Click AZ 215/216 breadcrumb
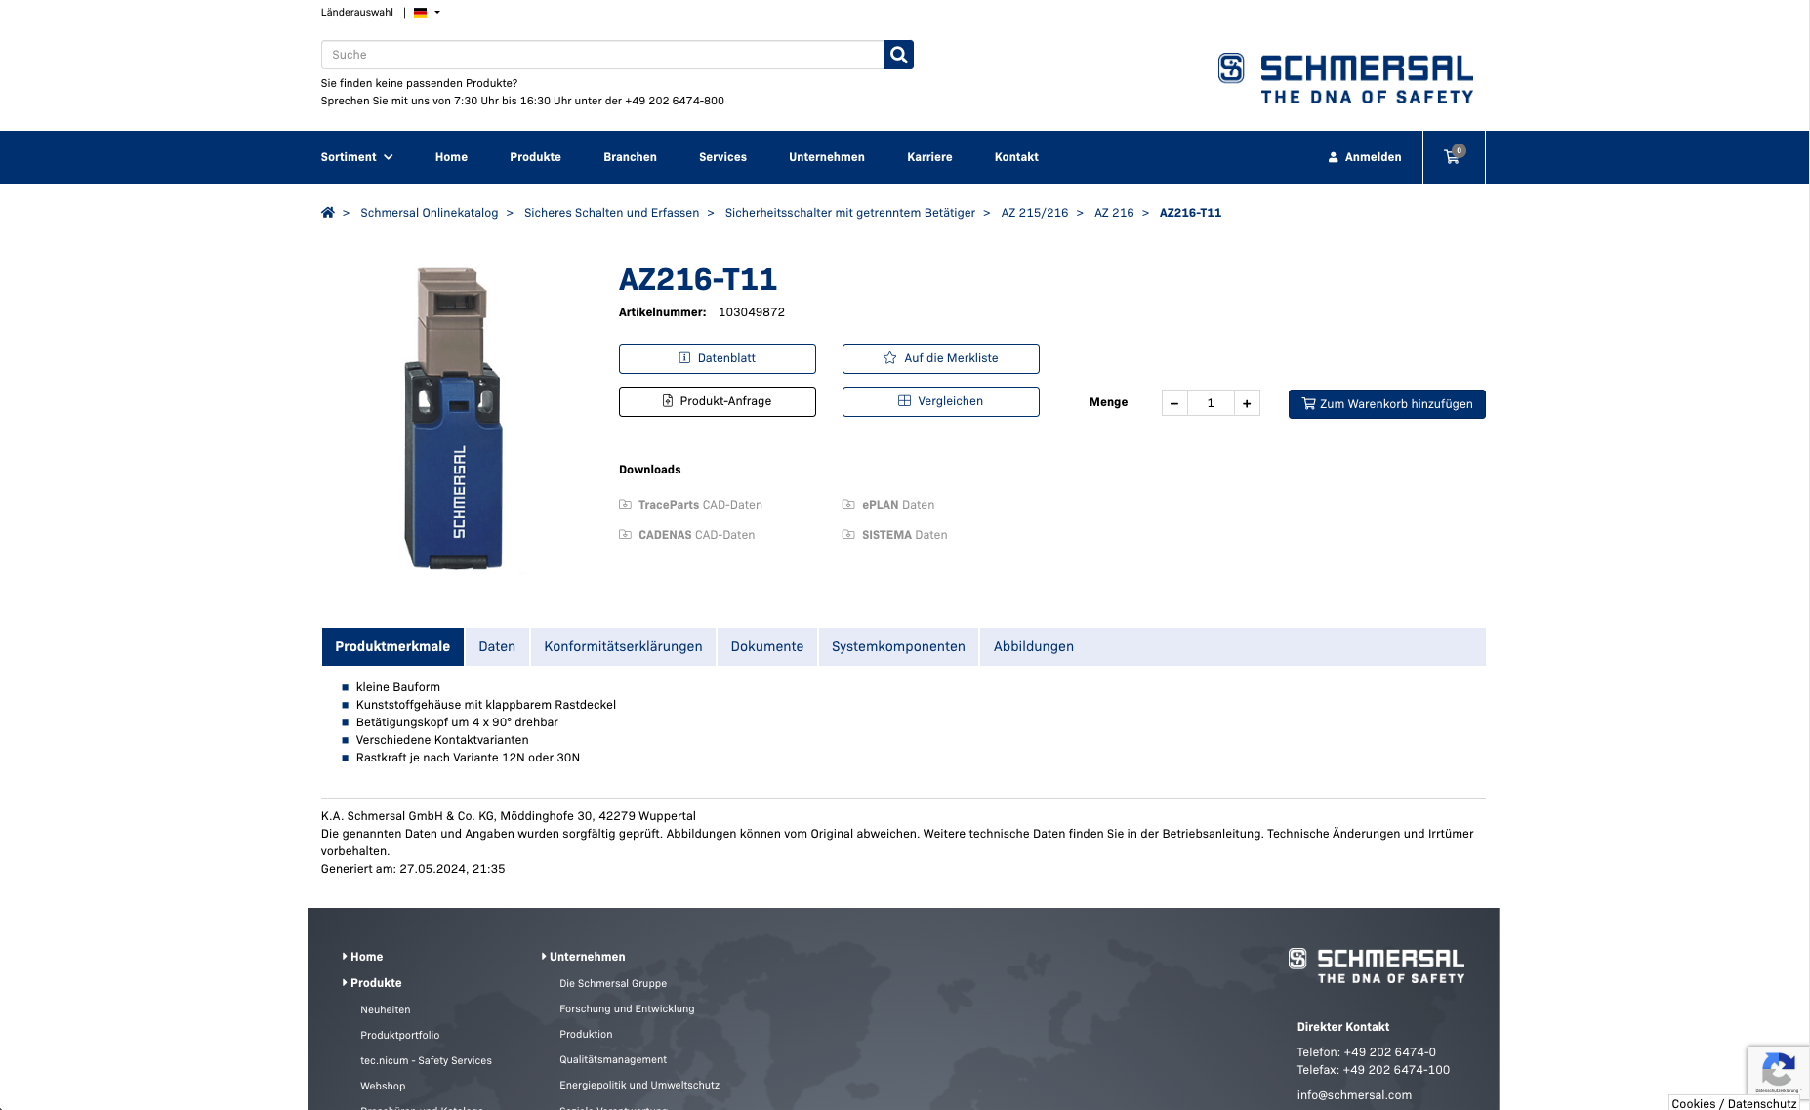Viewport: 1810px width, 1110px height. (1035, 213)
